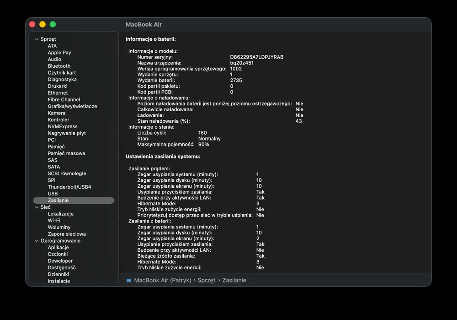Select PCI in the sidebar
Screen dimensions: 457x320
tap(52, 140)
